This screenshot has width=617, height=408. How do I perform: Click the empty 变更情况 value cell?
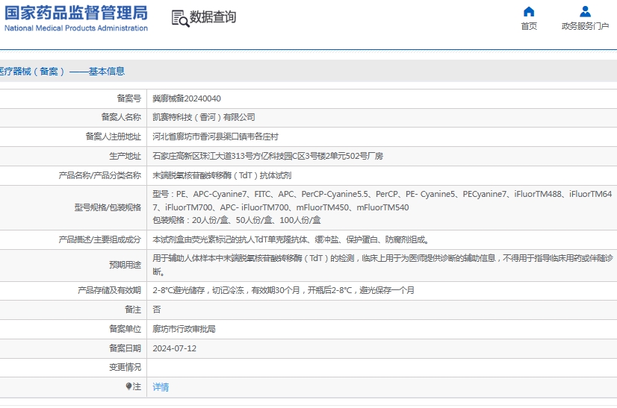coord(382,368)
